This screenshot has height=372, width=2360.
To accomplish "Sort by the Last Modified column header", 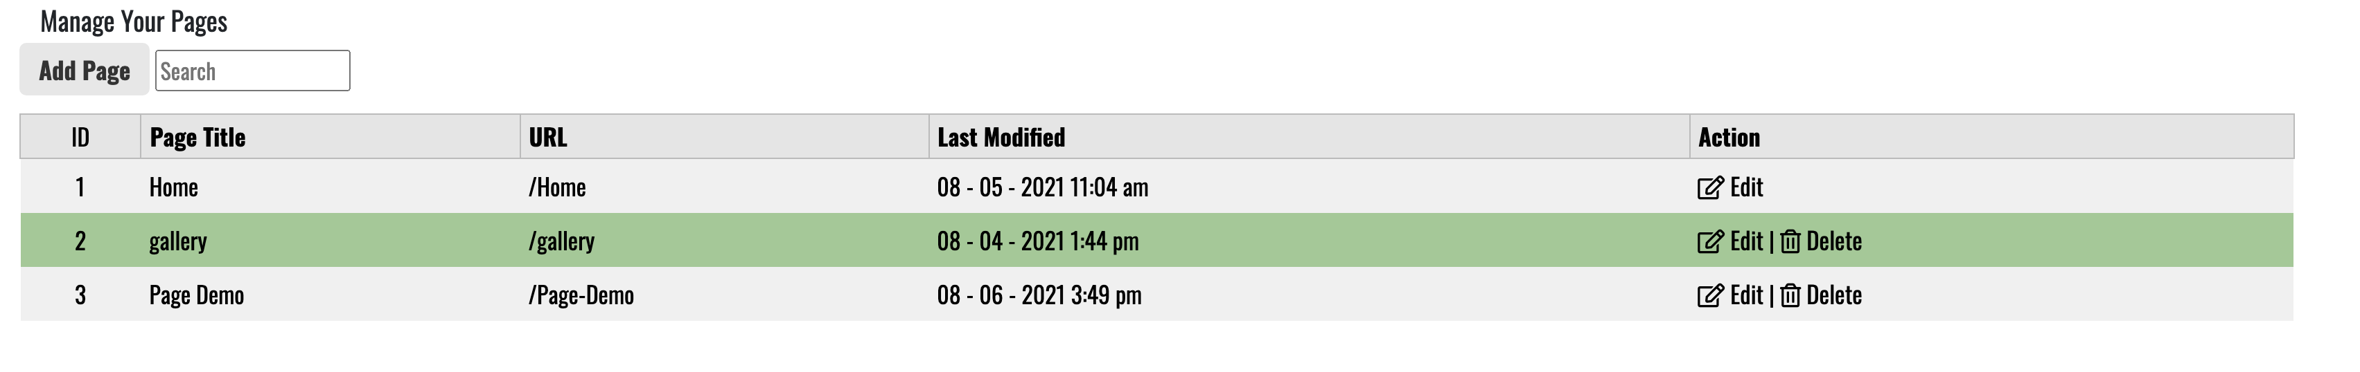I will click(x=1001, y=137).
